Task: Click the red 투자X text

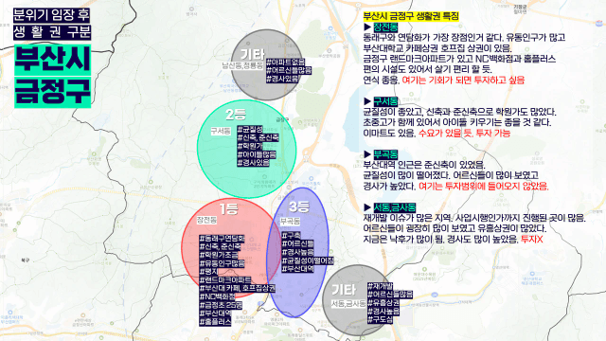Action: pyautogui.click(x=531, y=240)
